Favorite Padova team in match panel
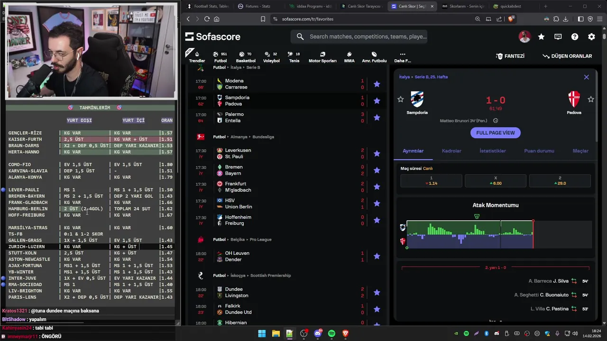 click(x=590, y=99)
